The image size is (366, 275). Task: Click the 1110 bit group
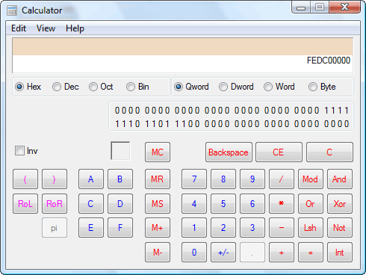click(127, 124)
